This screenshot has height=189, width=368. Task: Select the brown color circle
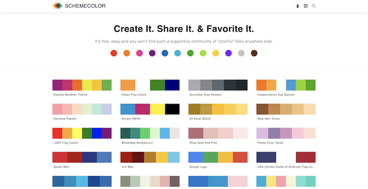tap(254, 53)
